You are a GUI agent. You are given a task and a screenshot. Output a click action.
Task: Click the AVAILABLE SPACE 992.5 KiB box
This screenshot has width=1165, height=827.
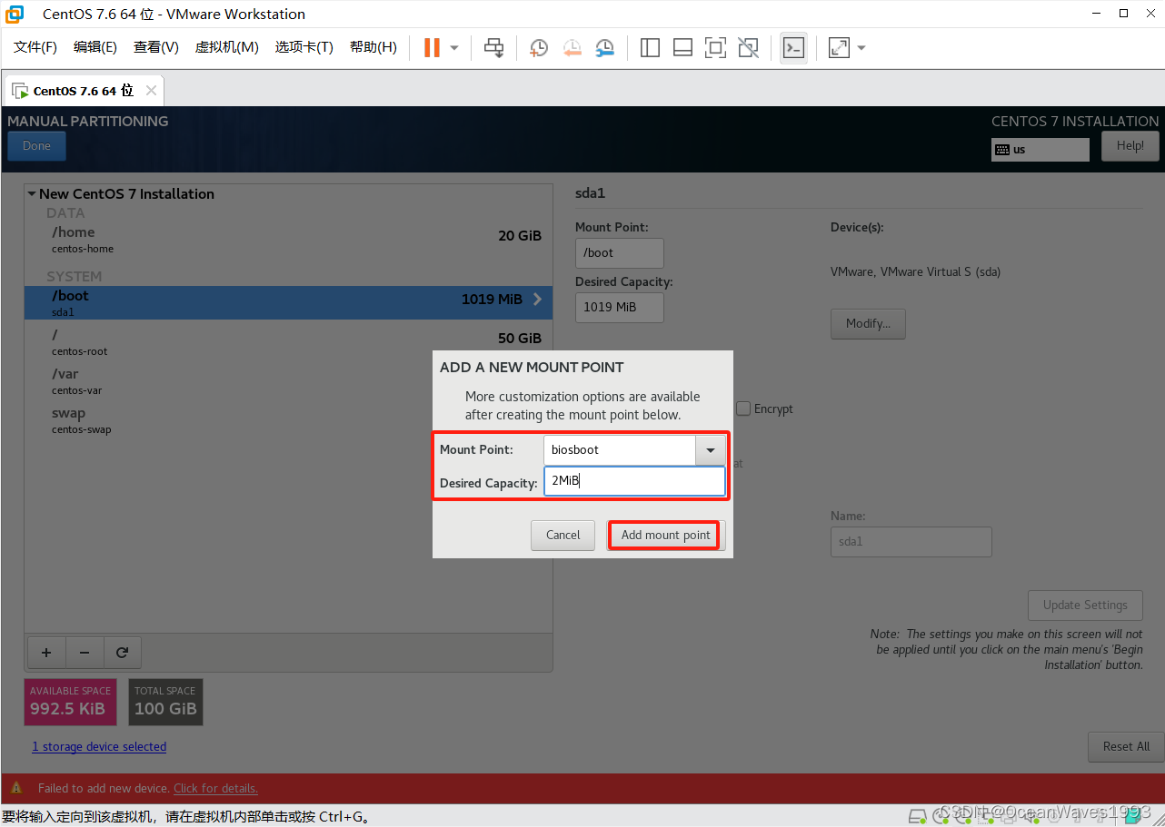(70, 702)
